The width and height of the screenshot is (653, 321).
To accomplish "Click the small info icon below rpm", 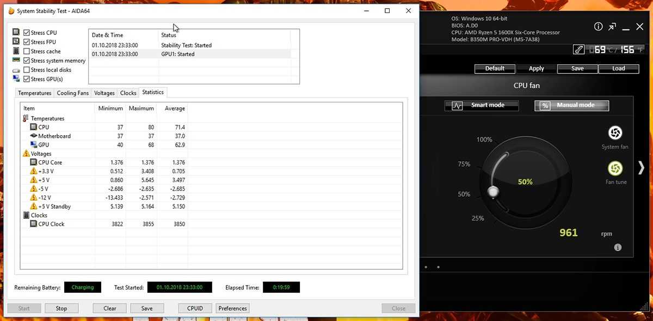I will (618, 247).
